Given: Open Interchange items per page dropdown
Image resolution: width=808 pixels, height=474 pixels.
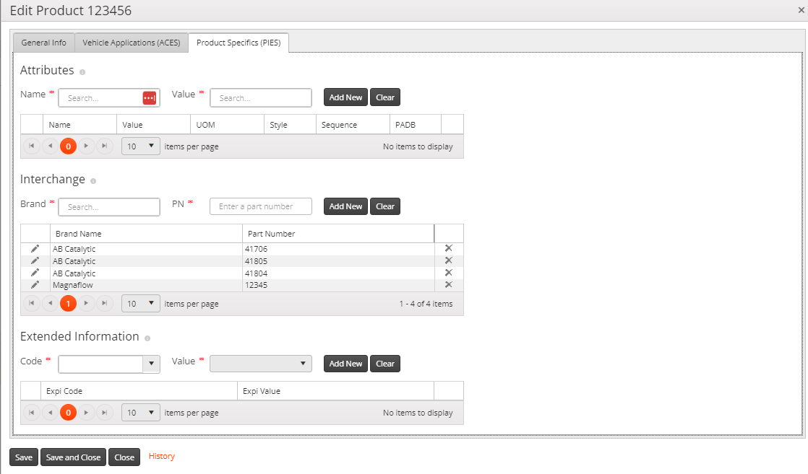Looking at the screenshot, I should click(141, 304).
